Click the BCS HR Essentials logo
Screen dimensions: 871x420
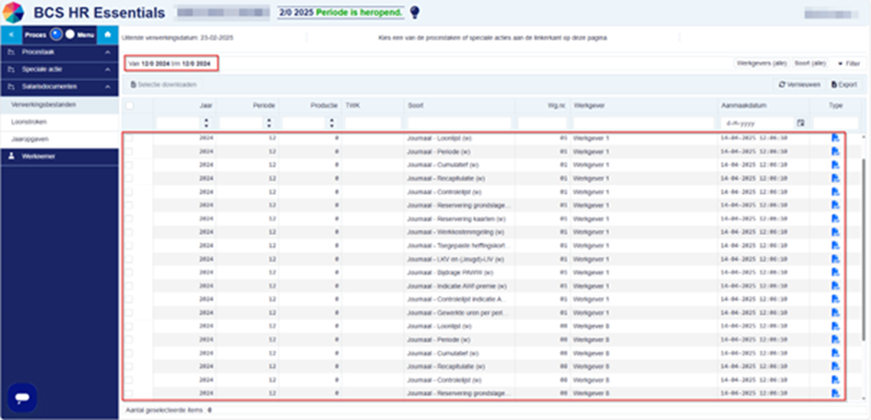click(x=13, y=12)
